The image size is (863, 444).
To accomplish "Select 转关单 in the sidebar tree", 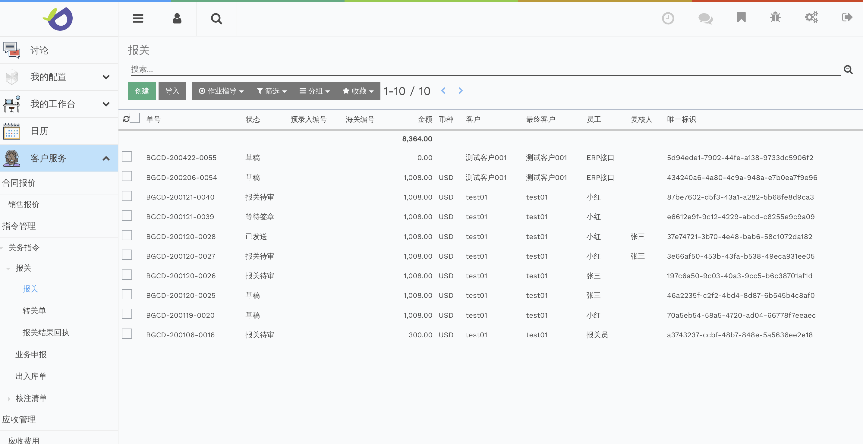I will 34,310.
